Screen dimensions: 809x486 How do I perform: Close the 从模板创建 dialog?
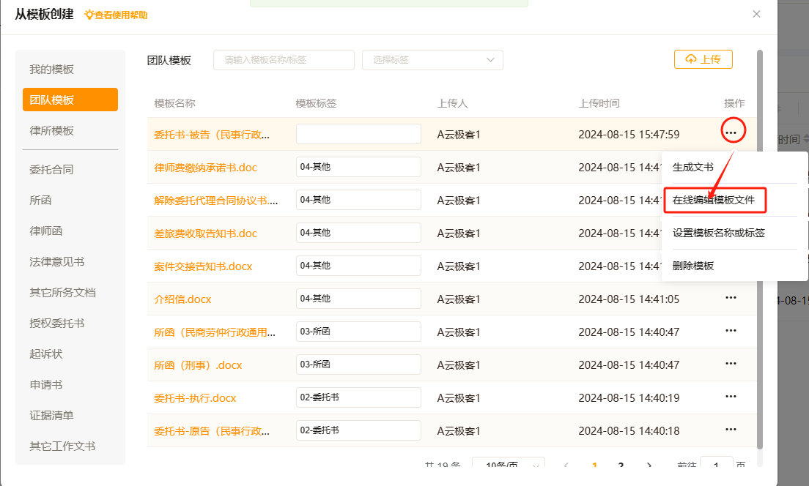tap(756, 14)
